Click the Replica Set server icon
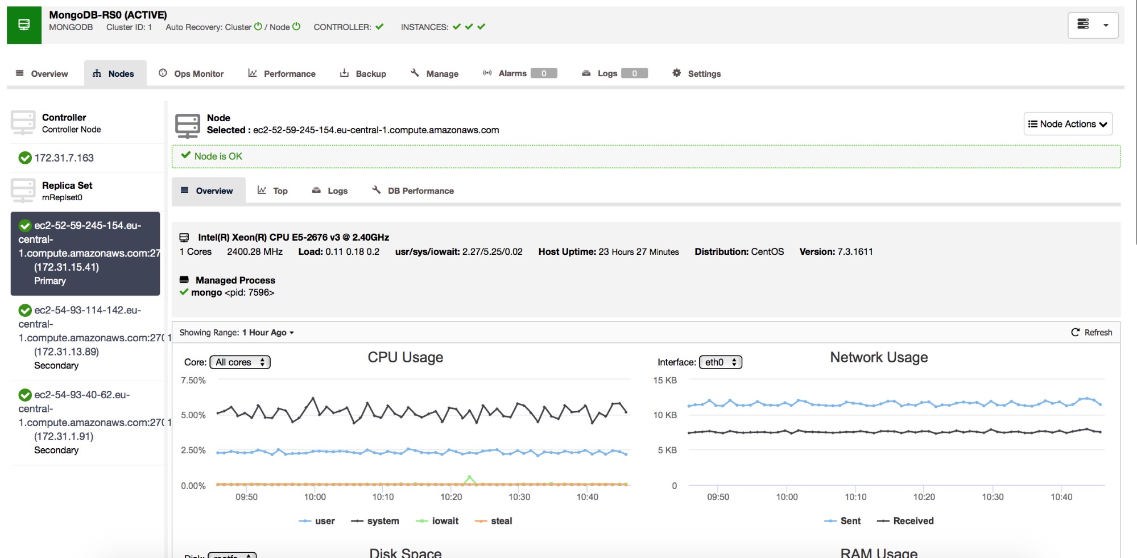The image size is (1137, 558). [23, 191]
